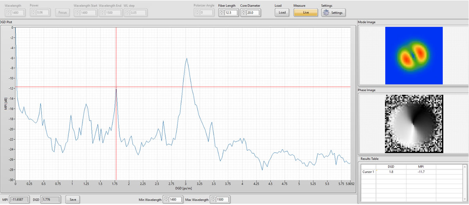Click the greyed-out Focus button

[62, 12]
